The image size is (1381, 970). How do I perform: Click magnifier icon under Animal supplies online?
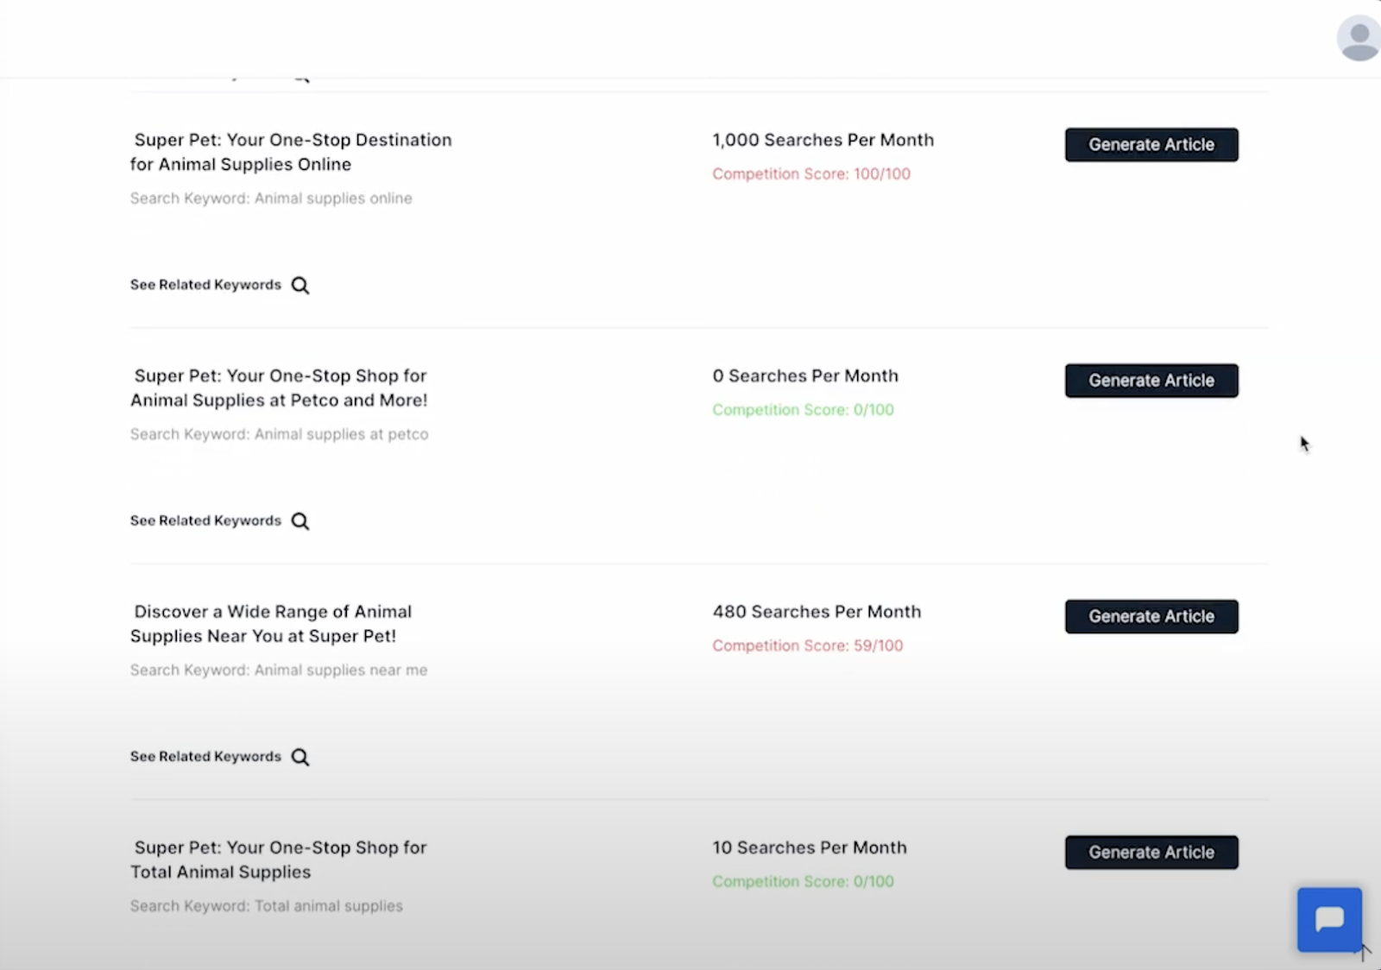pyautogui.click(x=300, y=285)
